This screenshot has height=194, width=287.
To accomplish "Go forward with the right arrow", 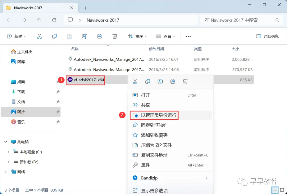I will tap(24, 20).
